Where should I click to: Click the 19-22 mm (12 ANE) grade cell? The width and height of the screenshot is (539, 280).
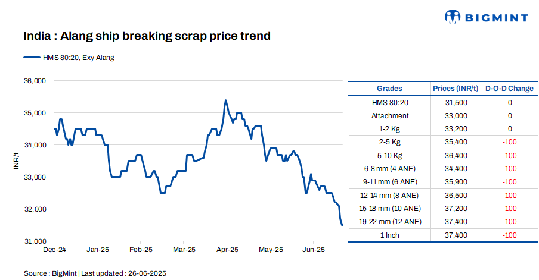click(390, 222)
